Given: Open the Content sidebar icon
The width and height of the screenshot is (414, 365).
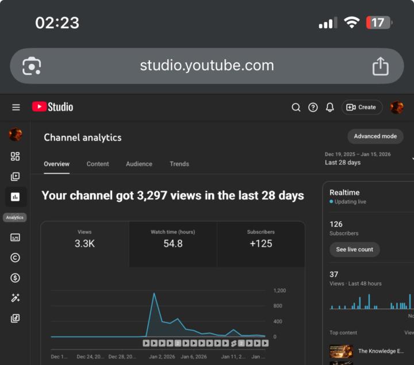Looking at the screenshot, I should tap(15, 176).
